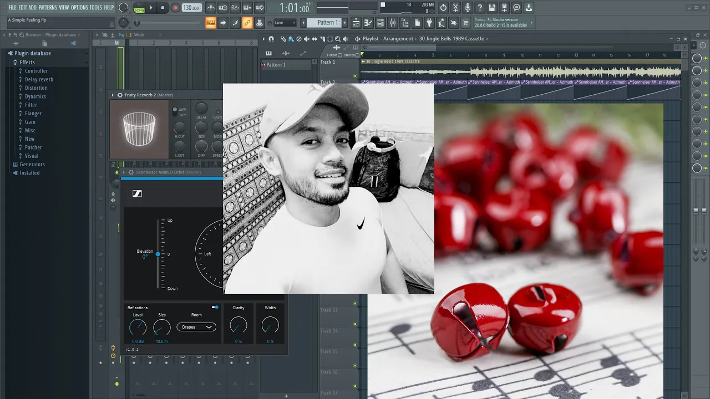Screen dimensions: 710x399
Task: Save the project with the floppy icon
Action: point(492,8)
